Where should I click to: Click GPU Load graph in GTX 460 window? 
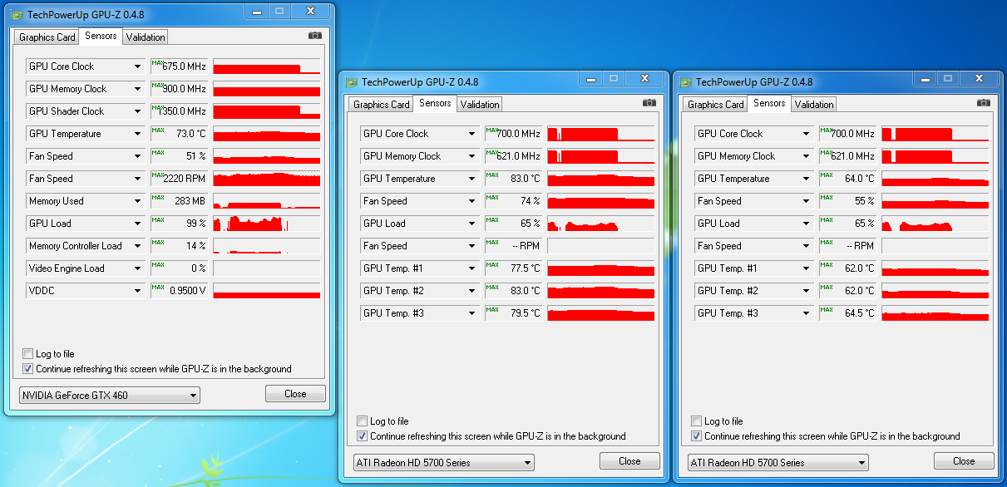click(x=267, y=224)
